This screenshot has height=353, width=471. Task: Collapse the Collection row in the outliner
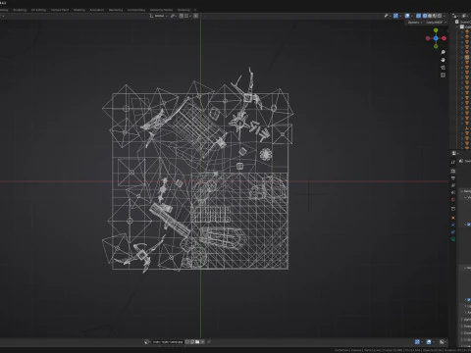(458, 26)
